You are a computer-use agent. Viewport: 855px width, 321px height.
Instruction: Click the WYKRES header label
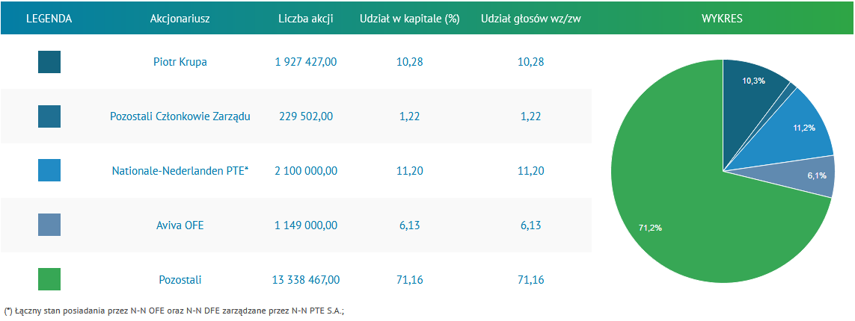(x=722, y=19)
